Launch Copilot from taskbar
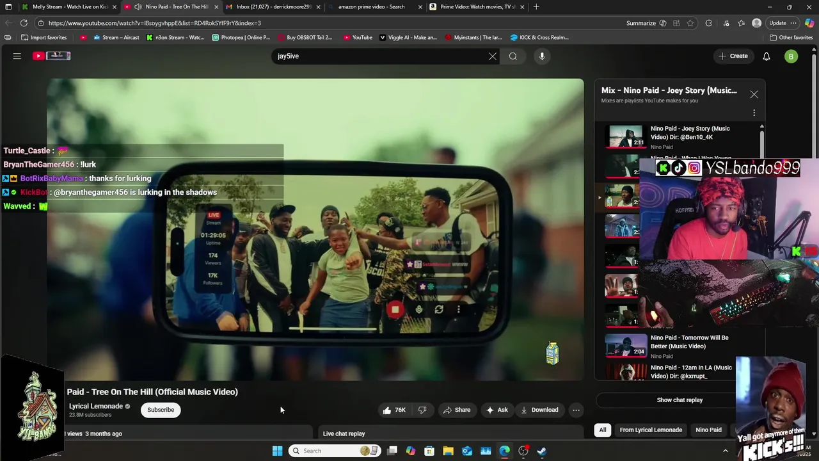This screenshot has width=819, height=461. coord(411,451)
